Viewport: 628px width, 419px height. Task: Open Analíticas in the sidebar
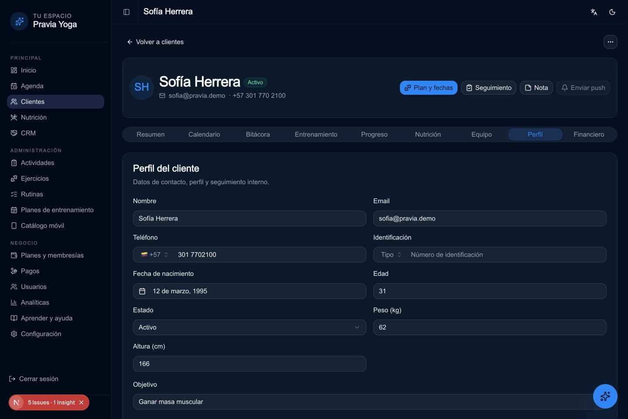[55, 302]
